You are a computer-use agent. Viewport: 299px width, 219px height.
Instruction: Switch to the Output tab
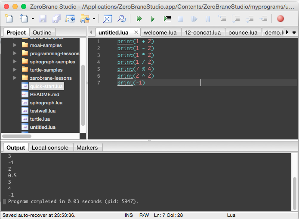coord(15,148)
